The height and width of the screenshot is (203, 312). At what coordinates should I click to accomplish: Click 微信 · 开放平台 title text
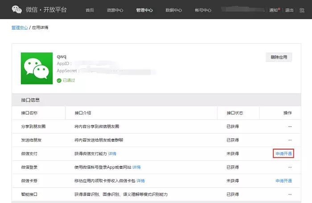pyautogui.click(x=46, y=9)
